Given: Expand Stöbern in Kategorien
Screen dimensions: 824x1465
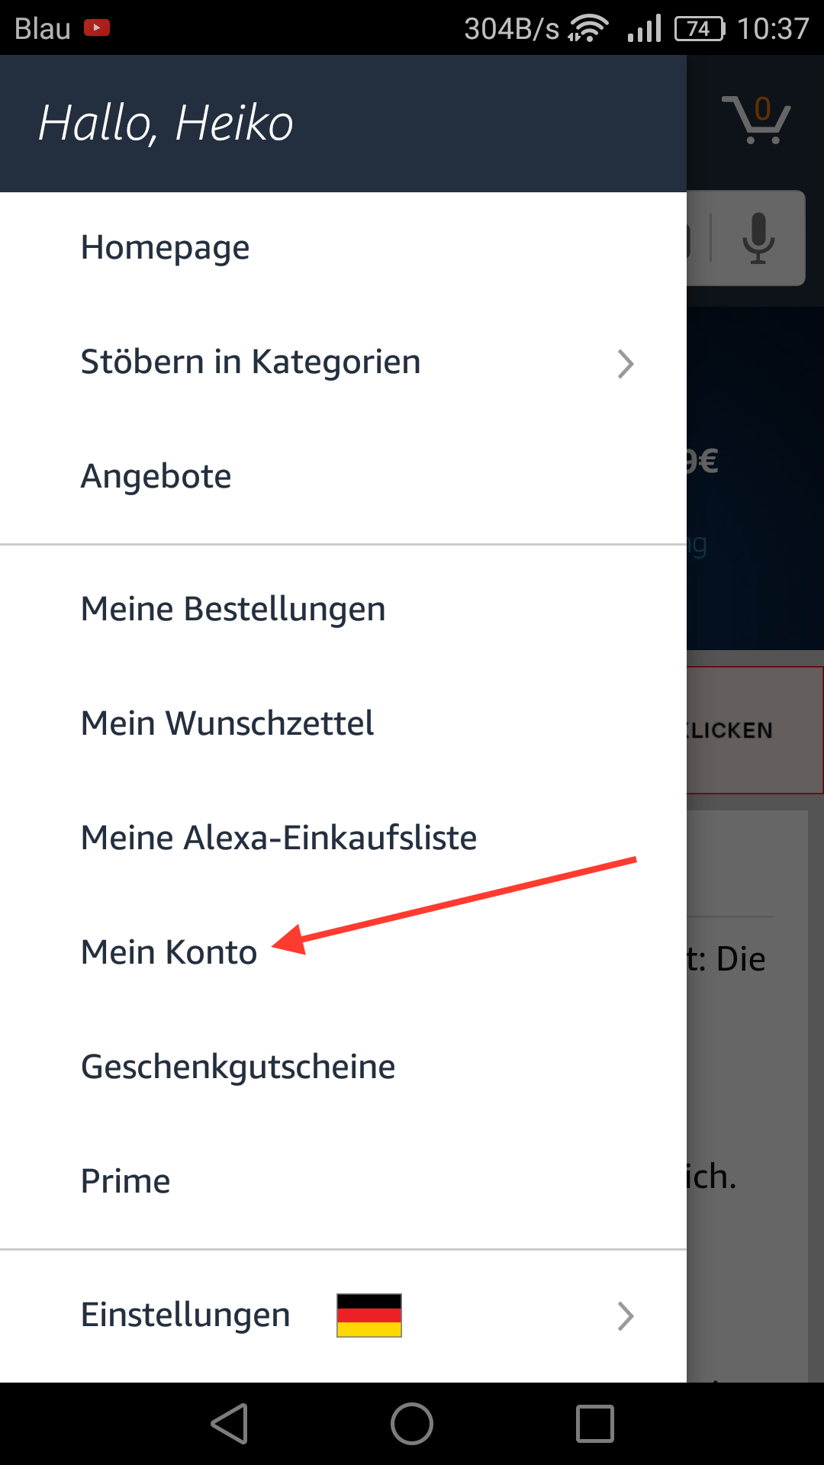Looking at the screenshot, I should [x=250, y=362].
